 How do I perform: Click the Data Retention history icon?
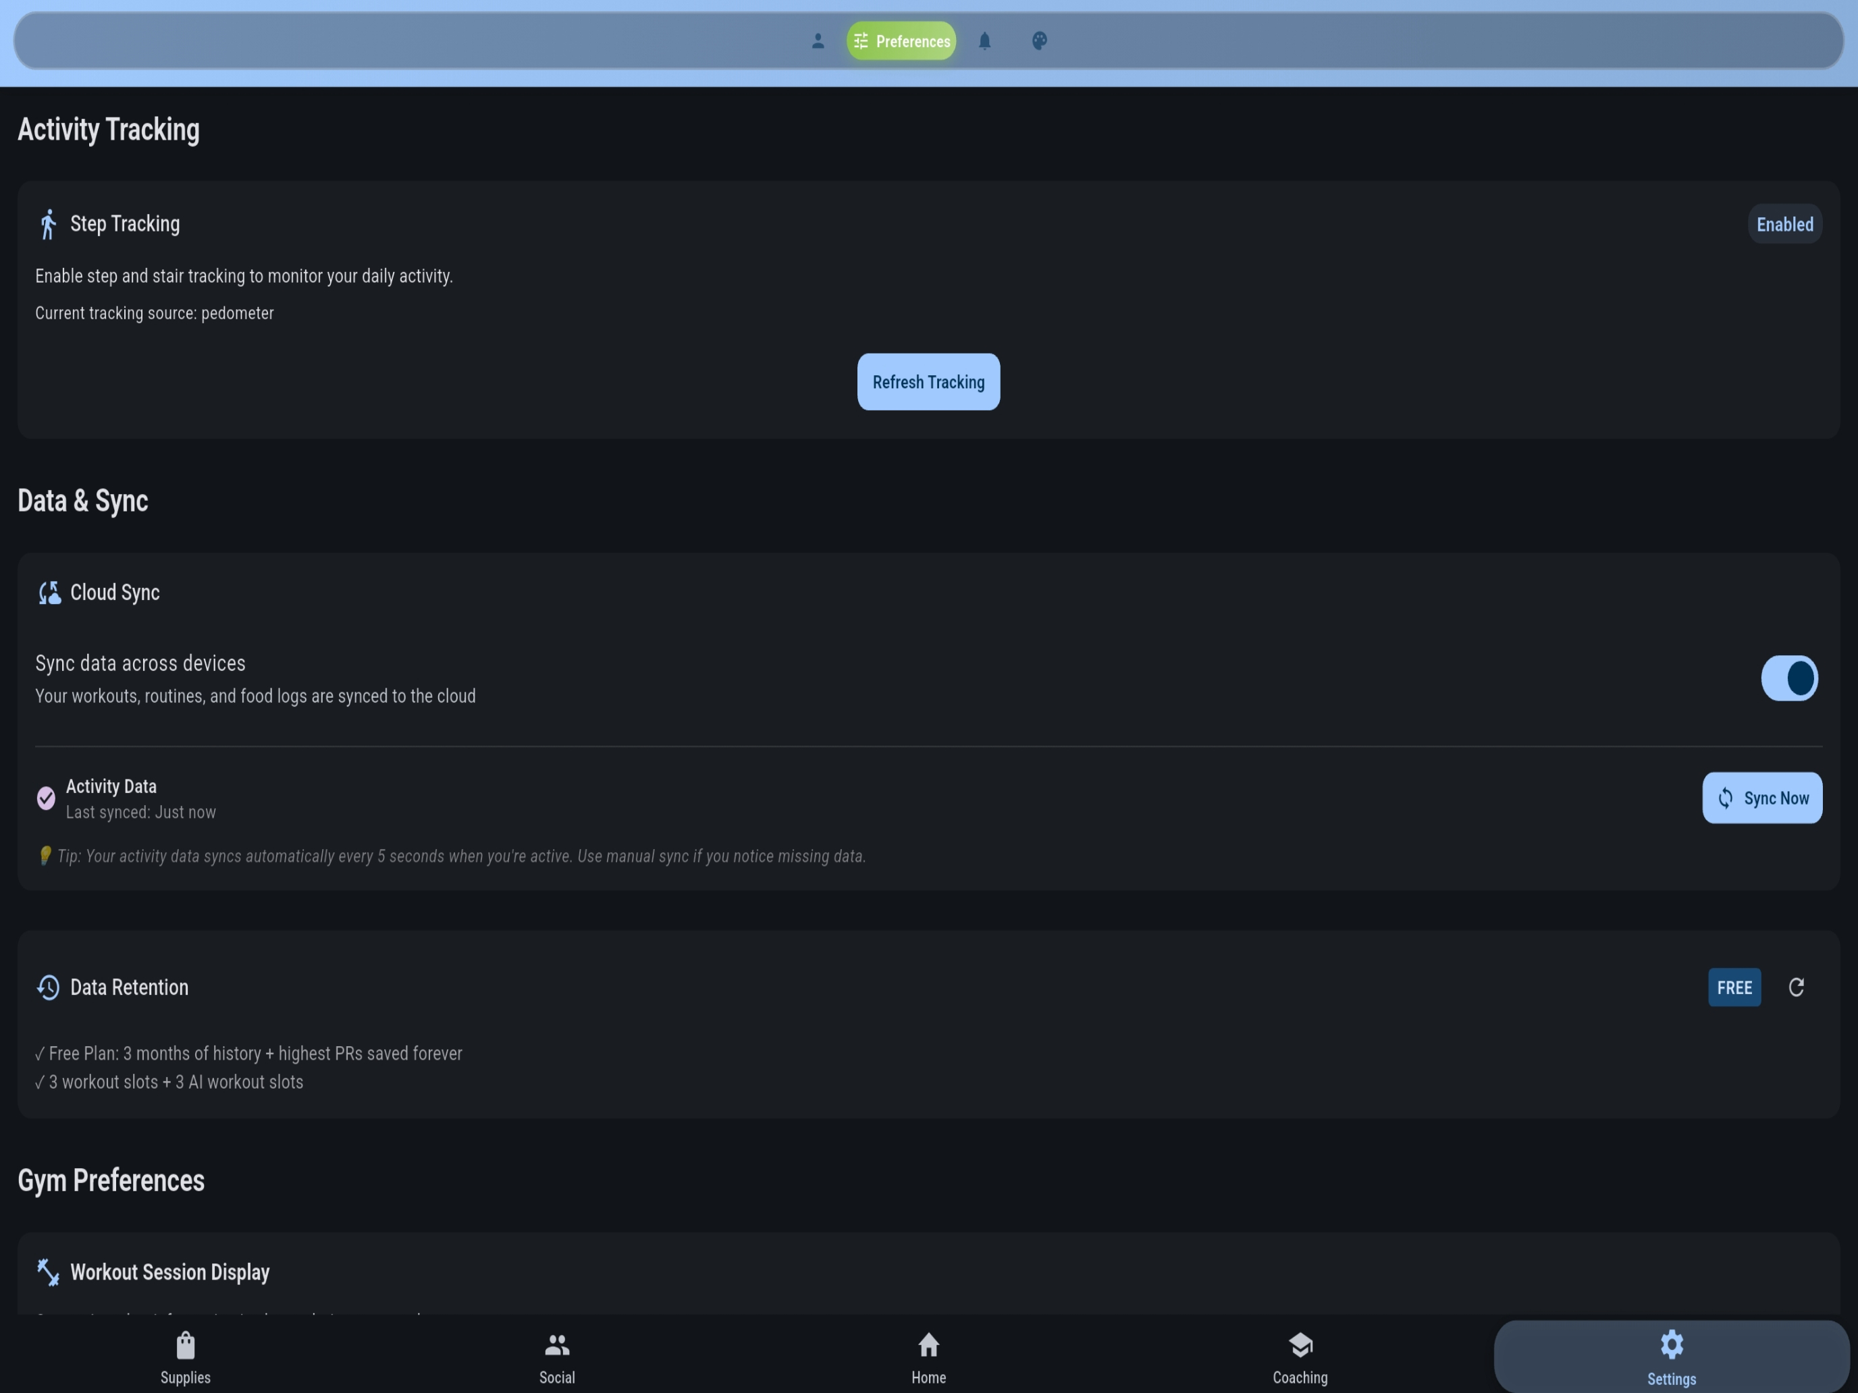point(48,987)
